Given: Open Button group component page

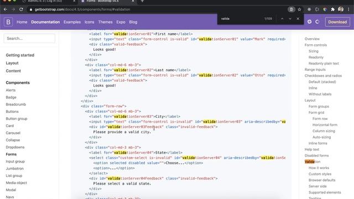Looking at the screenshot, I should click(17, 119).
